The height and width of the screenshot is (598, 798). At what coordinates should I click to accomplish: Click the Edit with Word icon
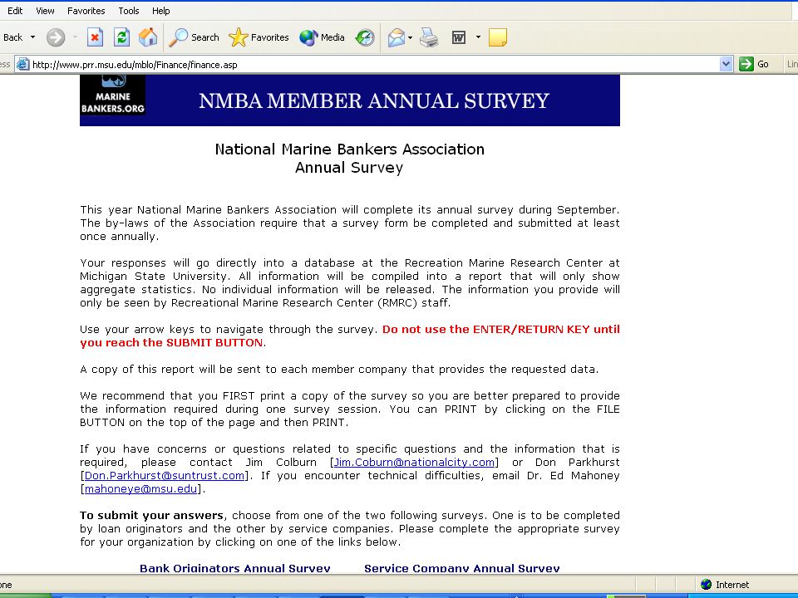(x=459, y=37)
